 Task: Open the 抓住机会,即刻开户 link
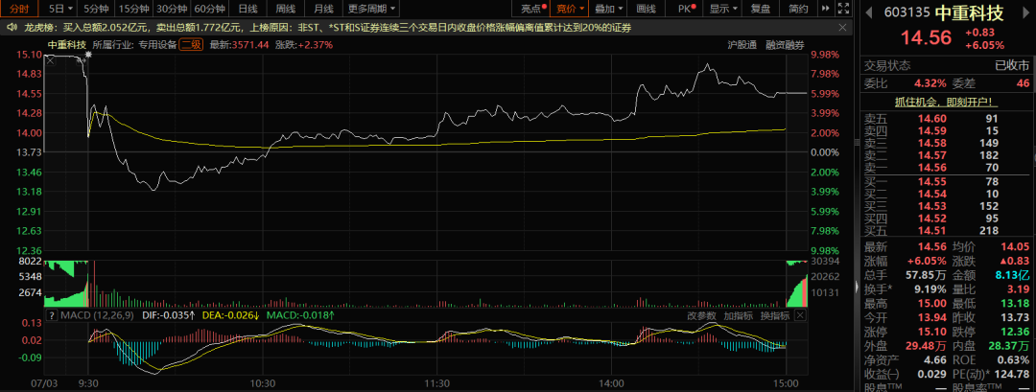[x=947, y=102]
